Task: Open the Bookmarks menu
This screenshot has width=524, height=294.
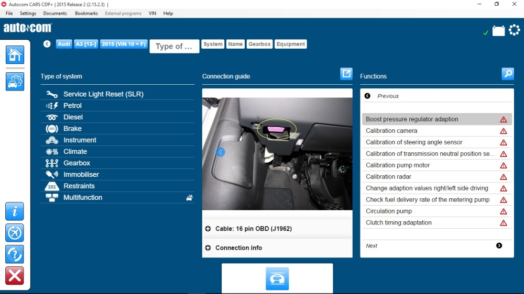Action: tap(86, 14)
